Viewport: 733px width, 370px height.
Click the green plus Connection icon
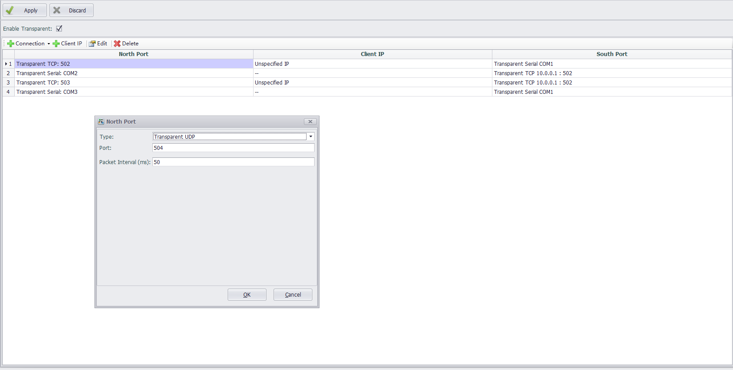point(11,44)
